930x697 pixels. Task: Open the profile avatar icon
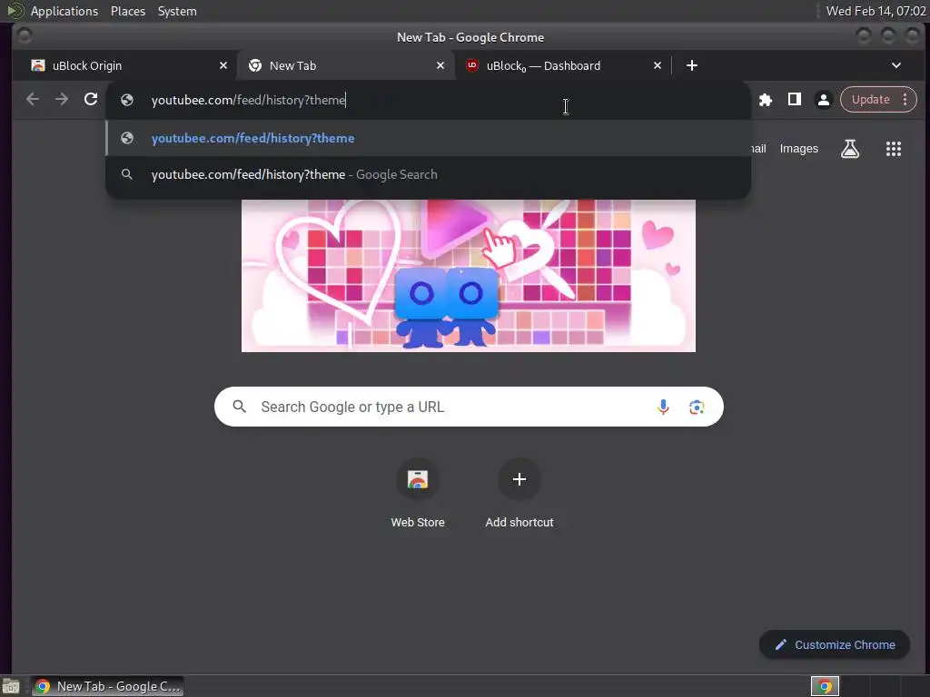tap(823, 100)
